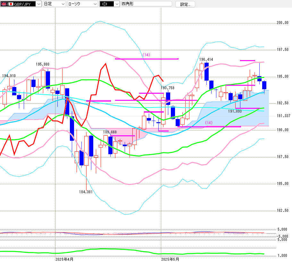292x262 pixels.
Task: Click the 1.000 indicator scale label
Action: (282, 256)
